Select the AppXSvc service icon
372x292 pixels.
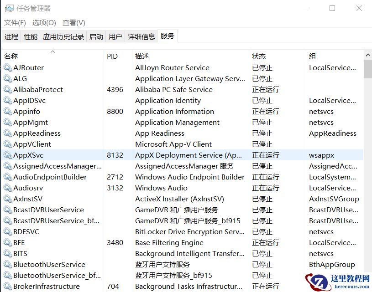(8, 155)
